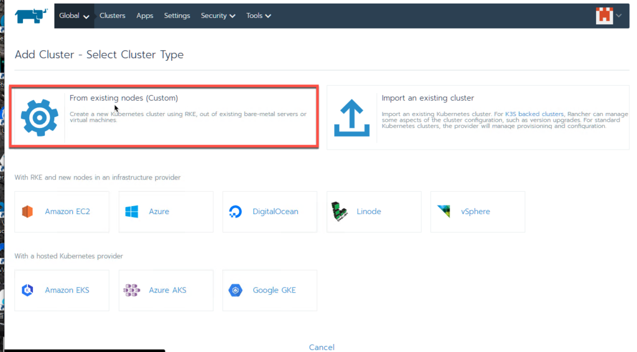Click the Amazon EKS logo icon
Image resolution: width=637 pixels, height=352 pixels.
(27, 291)
